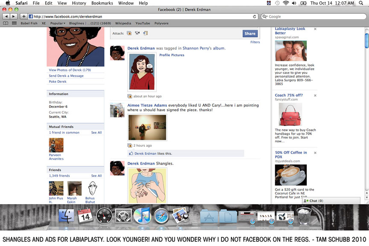Show Top Sites grid icon
The height and width of the screenshot is (246, 369).
click(x=15, y=23)
